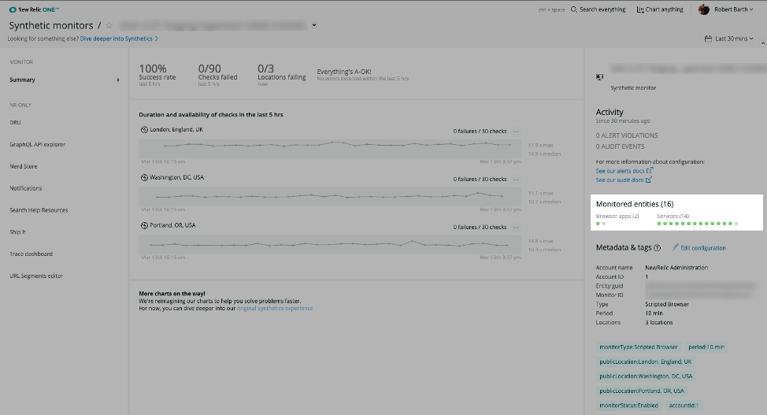This screenshot has width=767, height=415.
Task: Click the monitorType:Scripted Browser tag
Action: pos(639,347)
